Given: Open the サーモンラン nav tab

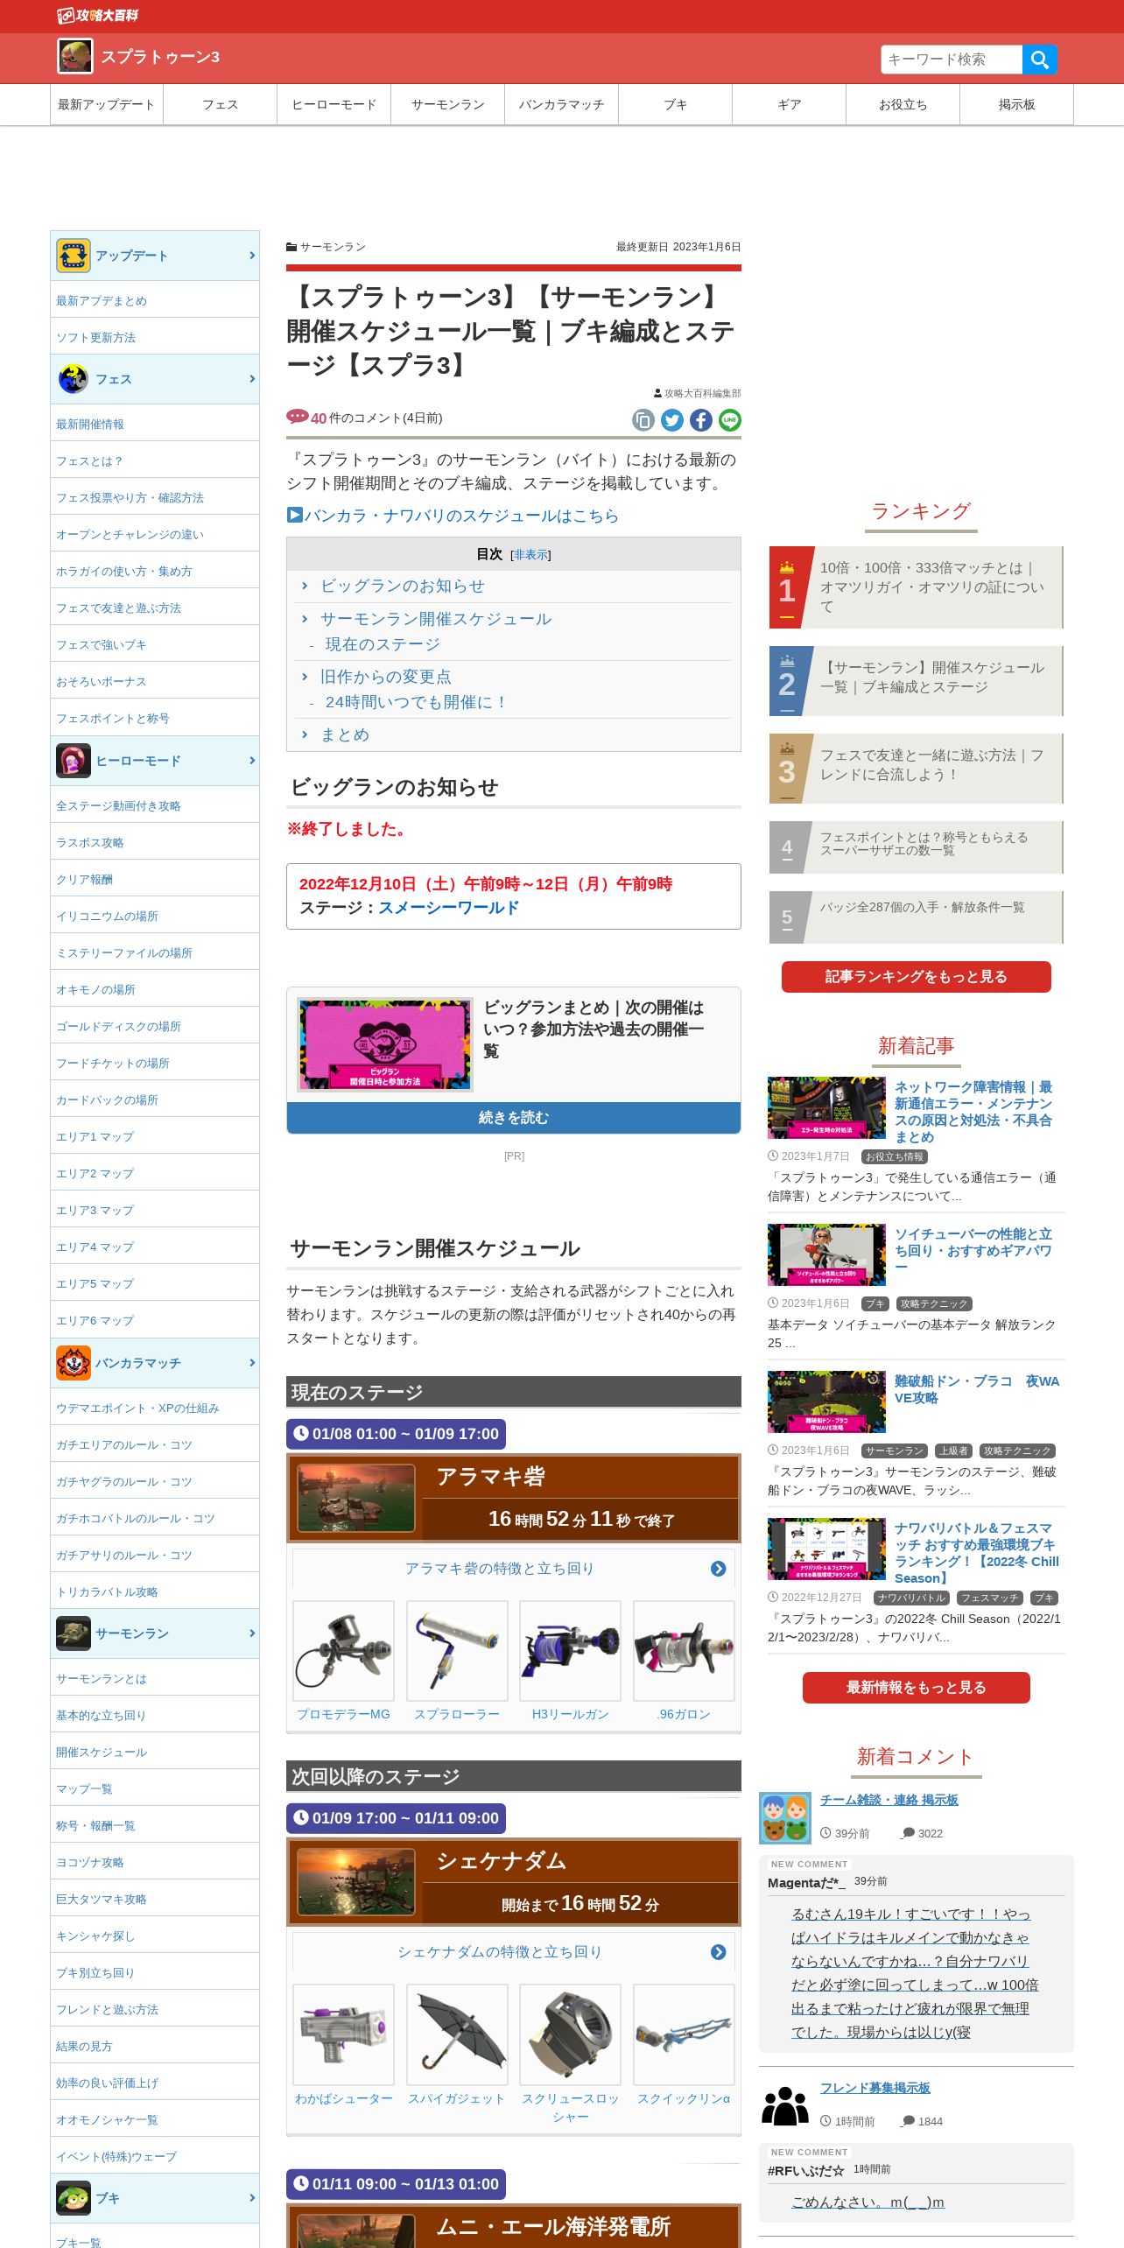Looking at the screenshot, I should click(x=447, y=104).
